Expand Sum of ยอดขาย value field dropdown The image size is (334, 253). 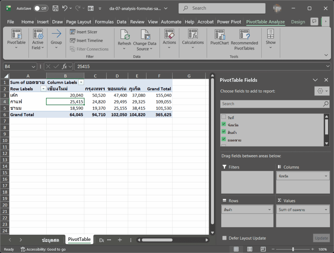coord(326,210)
